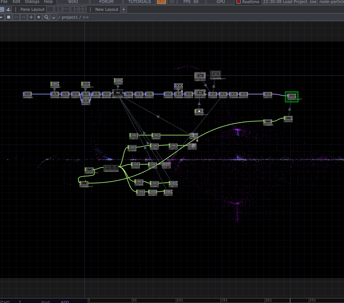The height and width of the screenshot is (303, 344).
Task: Select the four-pane grid layout icon
Action: pyautogui.click(x=83, y=9)
